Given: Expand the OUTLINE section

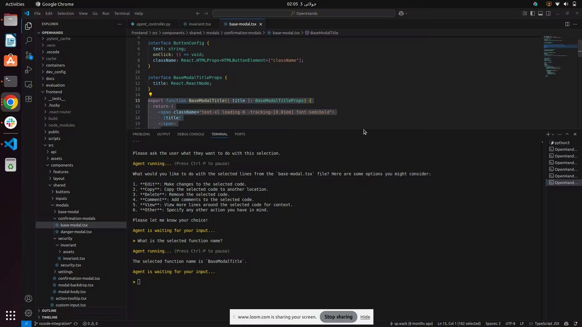Looking at the screenshot, I should click(x=48, y=311).
